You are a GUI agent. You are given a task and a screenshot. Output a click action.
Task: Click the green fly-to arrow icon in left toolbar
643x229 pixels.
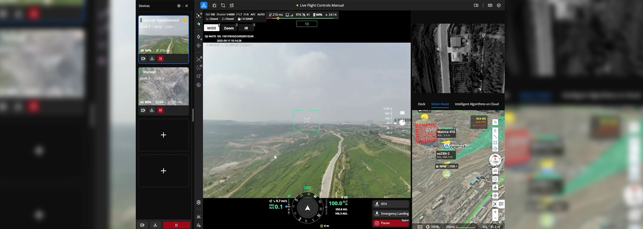198,24
